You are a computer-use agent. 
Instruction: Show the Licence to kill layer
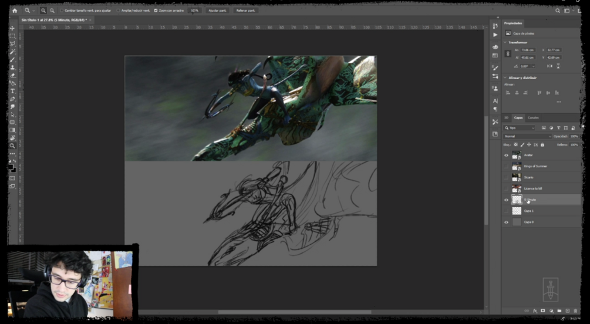(506, 189)
